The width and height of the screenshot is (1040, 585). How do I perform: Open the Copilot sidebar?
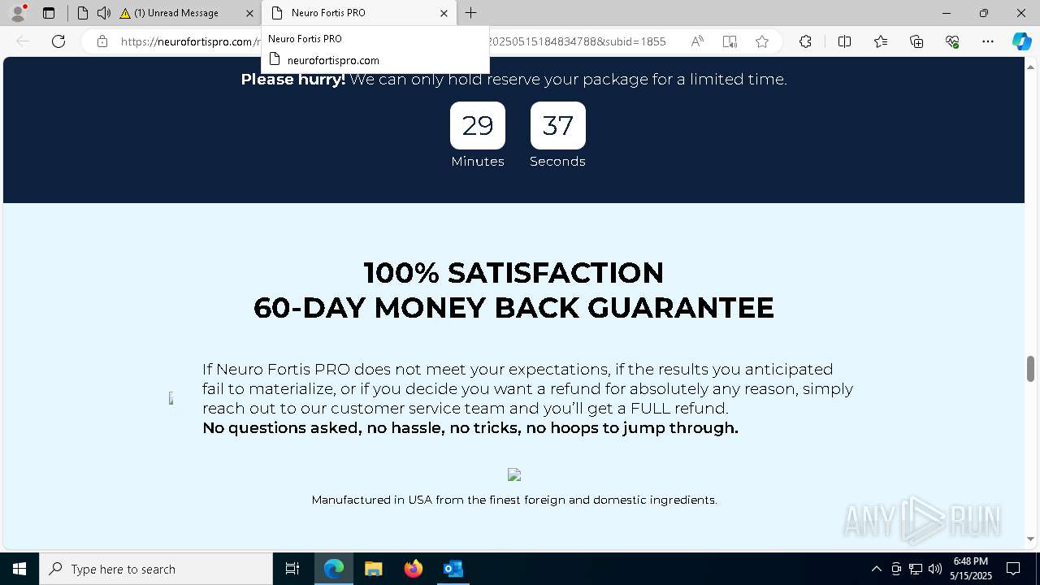pyautogui.click(x=1021, y=41)
